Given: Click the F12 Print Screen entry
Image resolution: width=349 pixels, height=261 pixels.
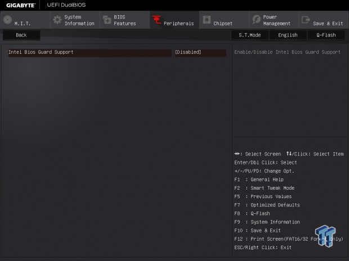Looking at the screenshot, I should 289,239.
